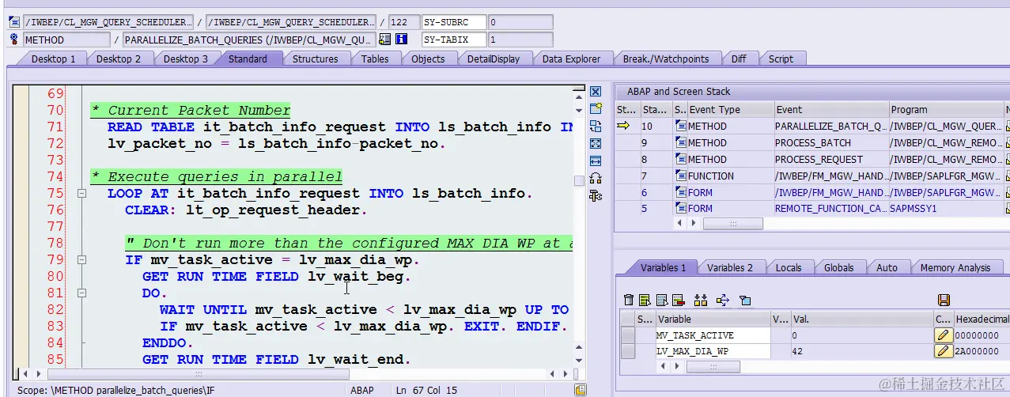Click the bookmark icon in editor status bar
Viewport: 1010px width, 397px height.
pyautogui.click(x=581, y=390)
